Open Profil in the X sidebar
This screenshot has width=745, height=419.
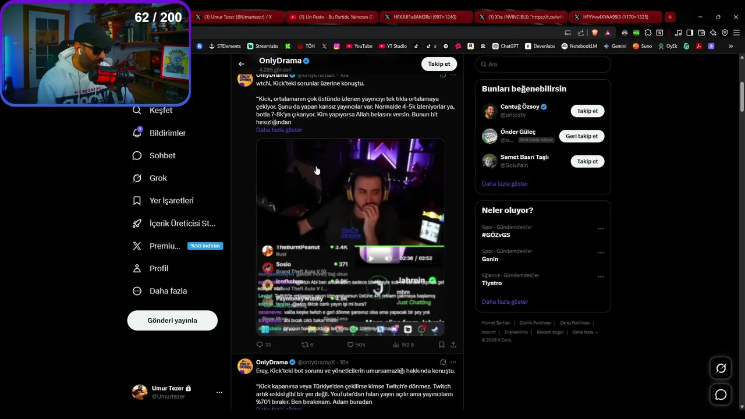click(x=151, y=268)
